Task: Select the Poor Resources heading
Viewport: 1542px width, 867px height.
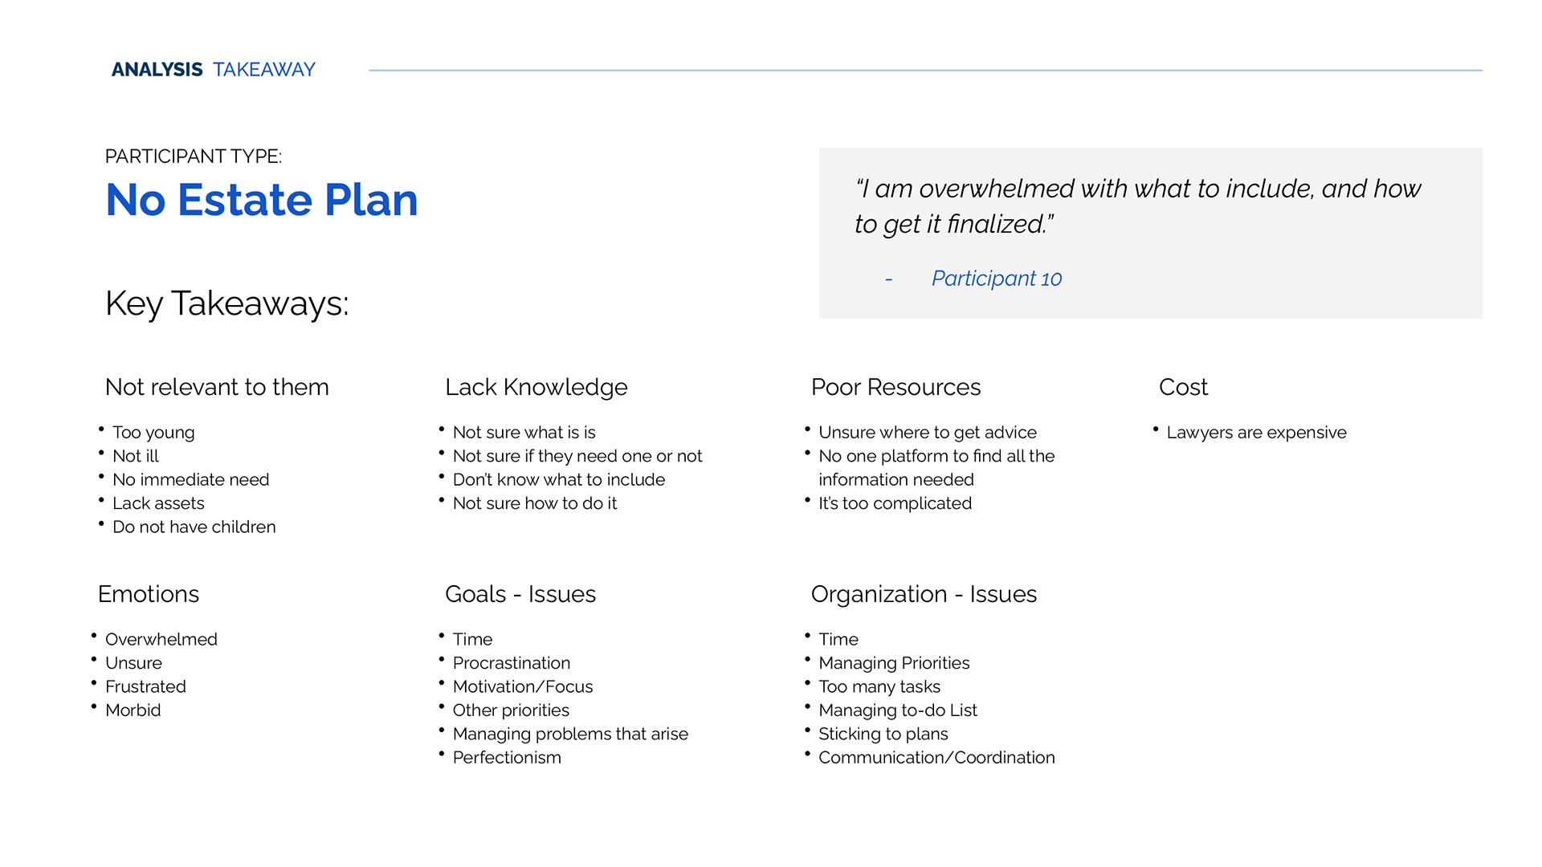Action: [895, 387]
